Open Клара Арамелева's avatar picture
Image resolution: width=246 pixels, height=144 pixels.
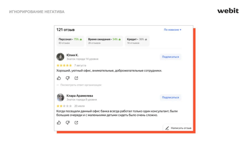pos(60,97)
